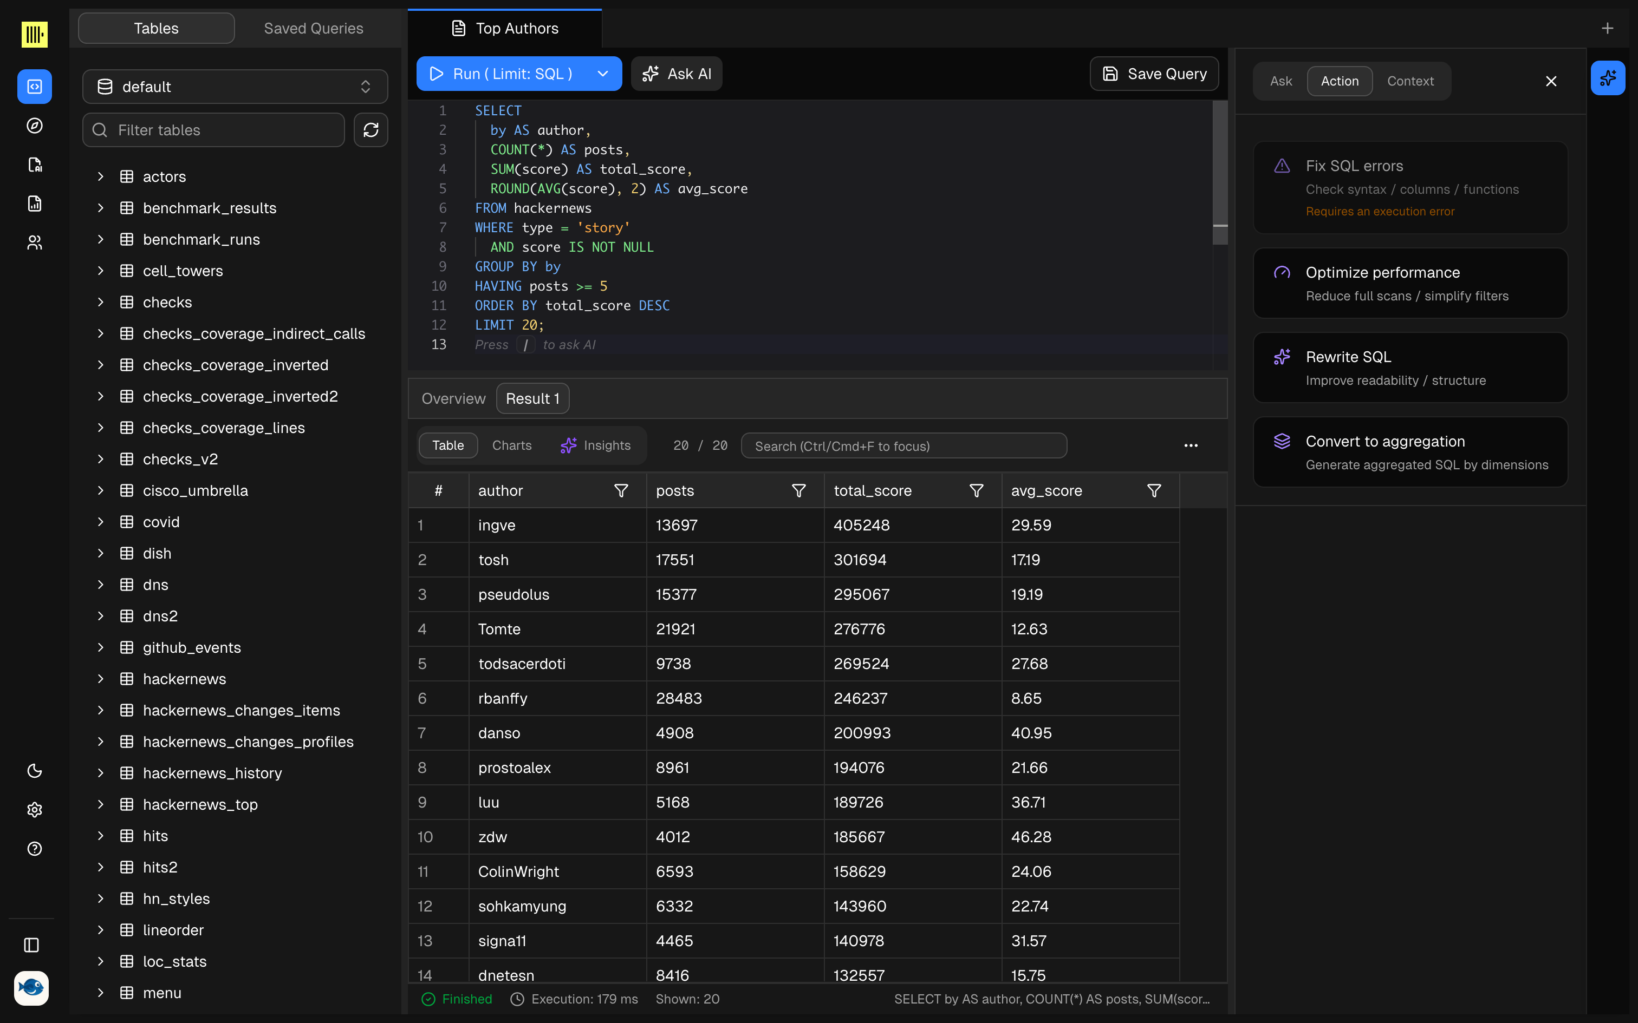Filter the total_score column
Screen dimensions: 1638x1023
pyautogui.click(x=976, y=490)
